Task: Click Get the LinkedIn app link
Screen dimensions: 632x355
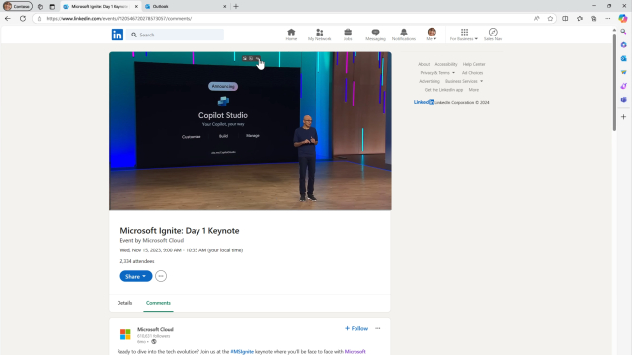Action: coord(443,90)
